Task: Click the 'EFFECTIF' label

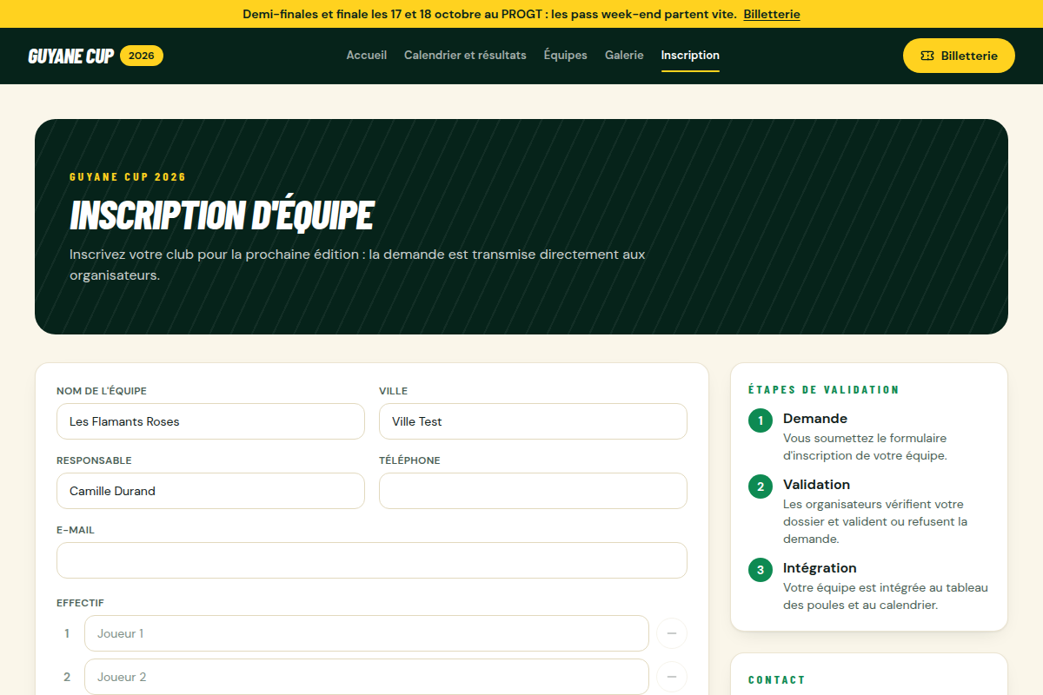Action: pyautogui.click(x=80, y=603)
